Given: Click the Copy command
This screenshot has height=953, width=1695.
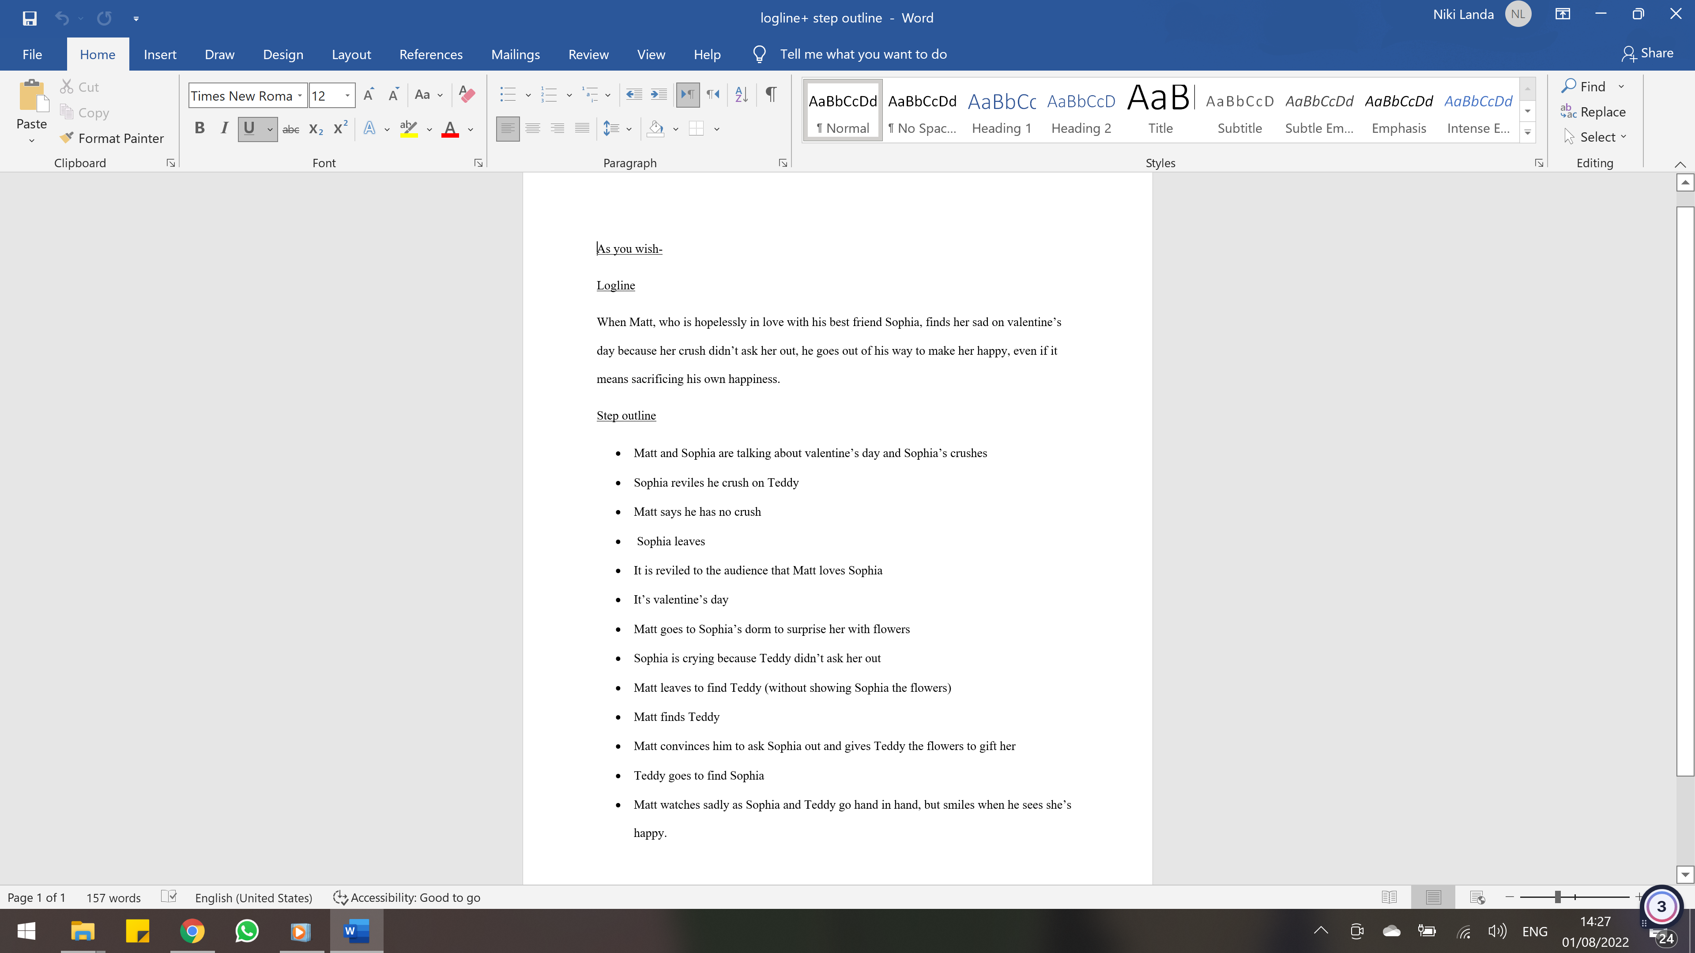Looking at the screenshot, I should point(84,113).
